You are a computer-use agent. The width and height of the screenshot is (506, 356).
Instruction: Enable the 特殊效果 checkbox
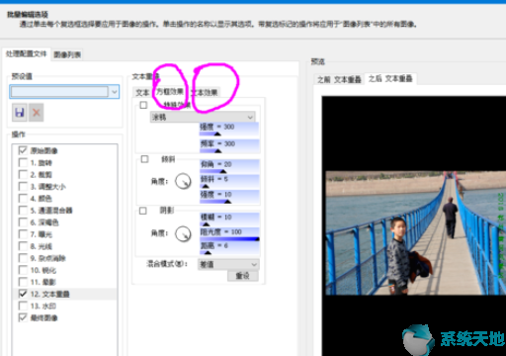(143, 105)
